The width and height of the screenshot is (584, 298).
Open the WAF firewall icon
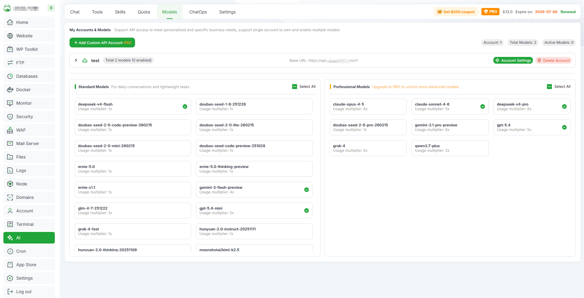tap(10, 130)
